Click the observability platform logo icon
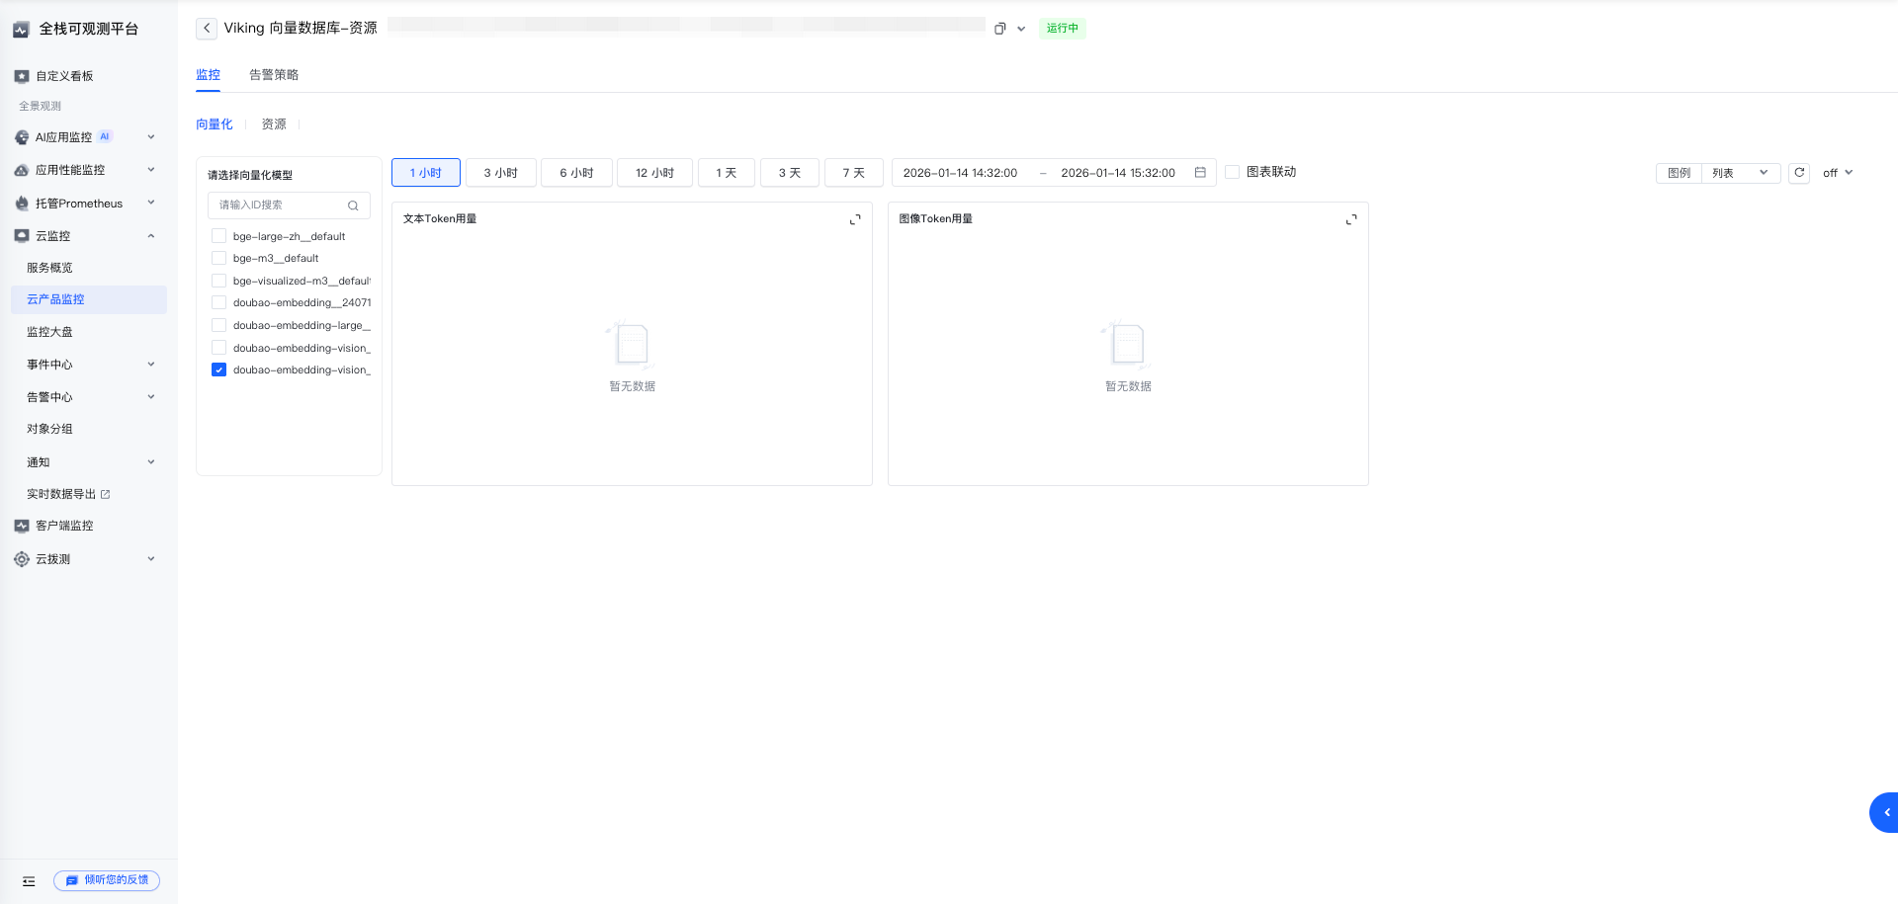The width and height of the screenshot is (1898, 904). click(21, 30)
